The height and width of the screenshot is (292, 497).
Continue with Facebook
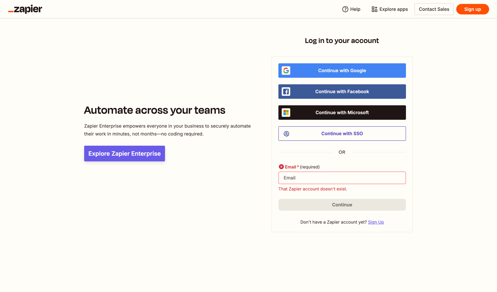(x=342, y=91)
